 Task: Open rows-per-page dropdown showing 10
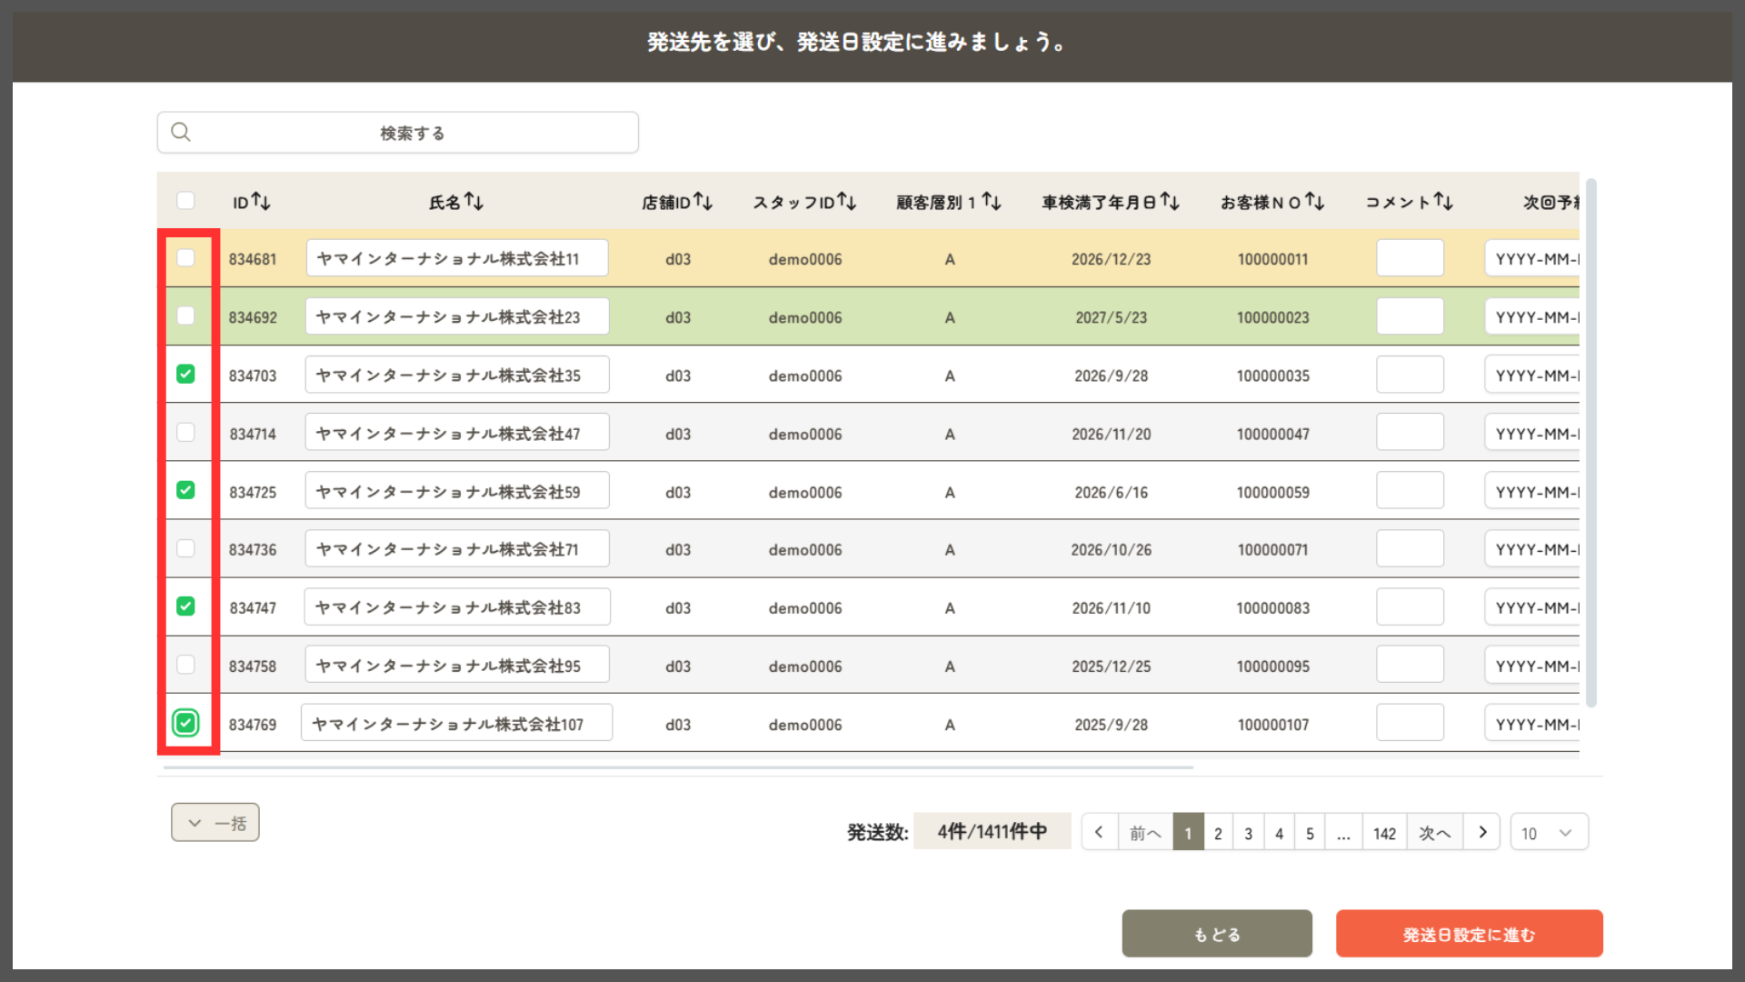click(x=1549, y=833)
